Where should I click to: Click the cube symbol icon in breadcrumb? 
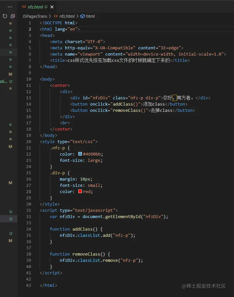(x=83, y=16)
